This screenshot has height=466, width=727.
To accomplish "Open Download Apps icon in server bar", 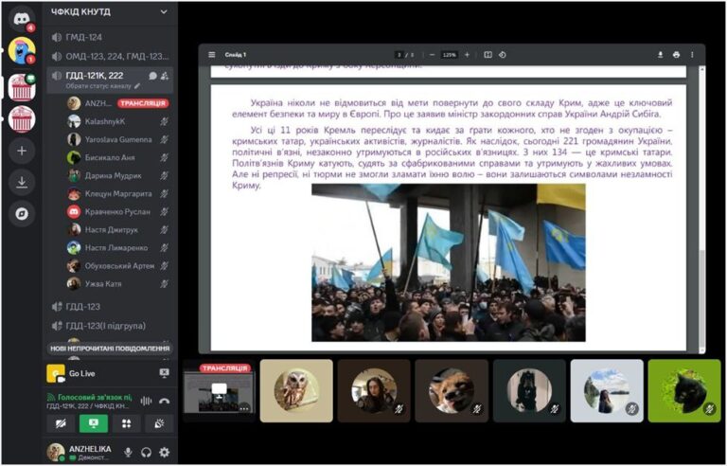I will coord(21,183).
